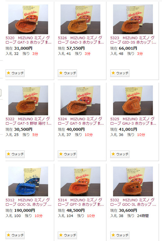Open the 5322 GAT-5 boxed glove title link
Image resolution: width=162 pixels, height=241 pixels.
pos(28,121)
